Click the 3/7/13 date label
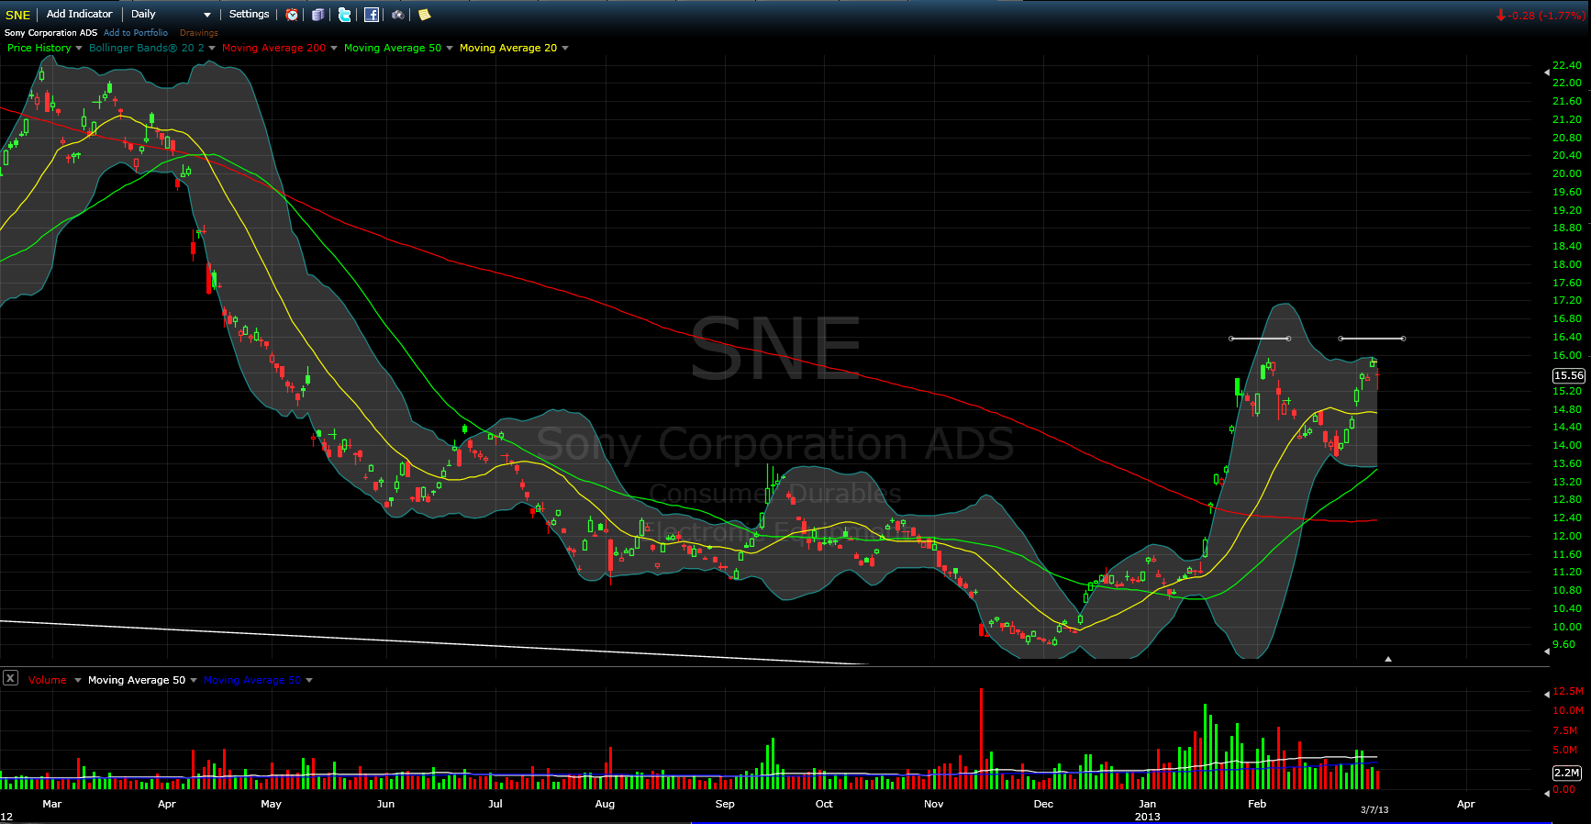 coord(1374,809)
